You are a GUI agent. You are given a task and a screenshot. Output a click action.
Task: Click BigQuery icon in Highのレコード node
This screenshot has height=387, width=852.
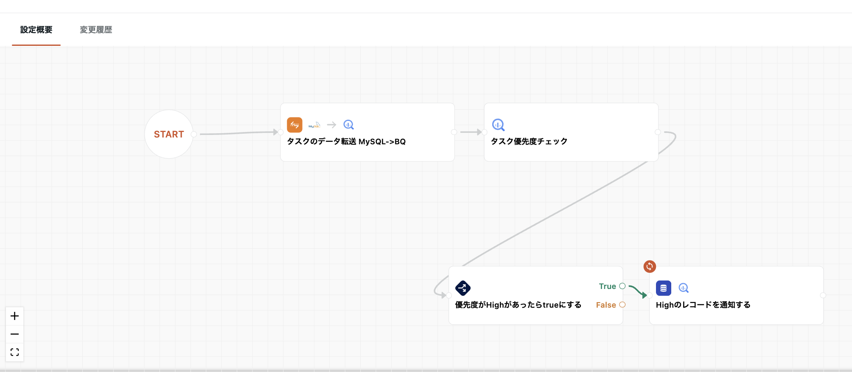coord(684,288)
